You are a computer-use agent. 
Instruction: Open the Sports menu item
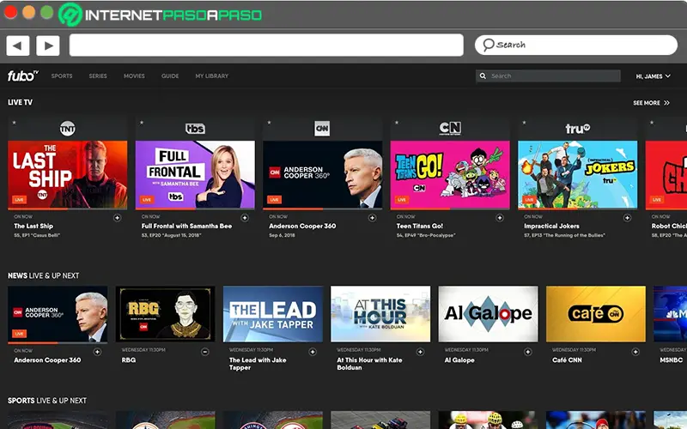(62, 76)
